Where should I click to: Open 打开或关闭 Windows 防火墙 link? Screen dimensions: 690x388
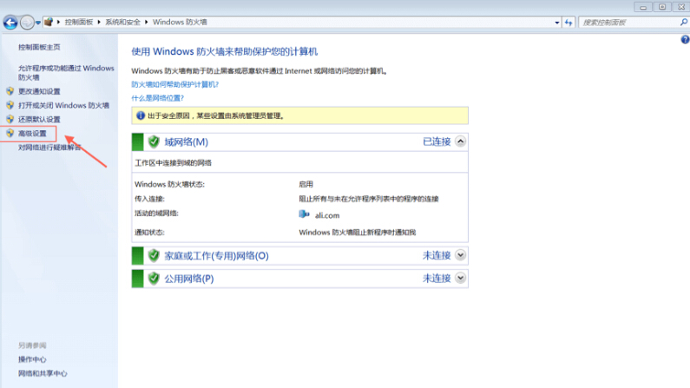tap(63, 105)
